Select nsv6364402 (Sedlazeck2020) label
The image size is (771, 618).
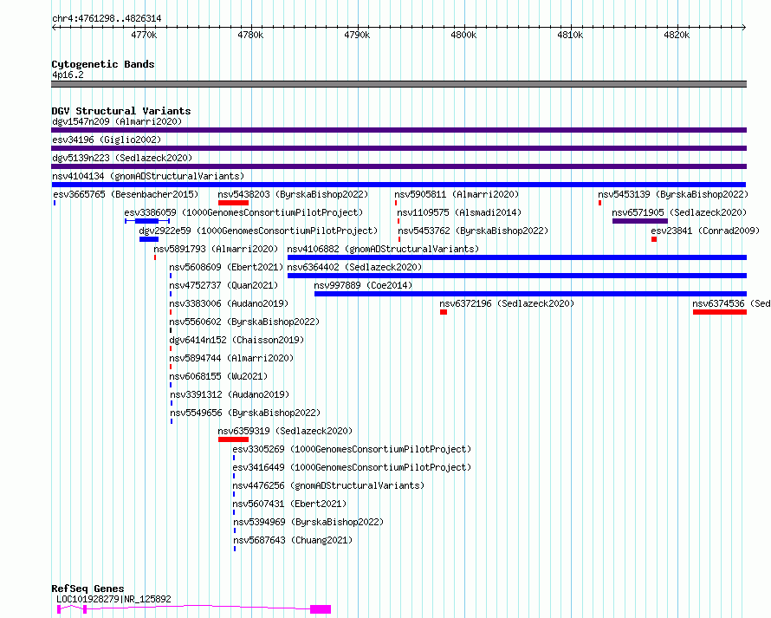pos(354,267)
